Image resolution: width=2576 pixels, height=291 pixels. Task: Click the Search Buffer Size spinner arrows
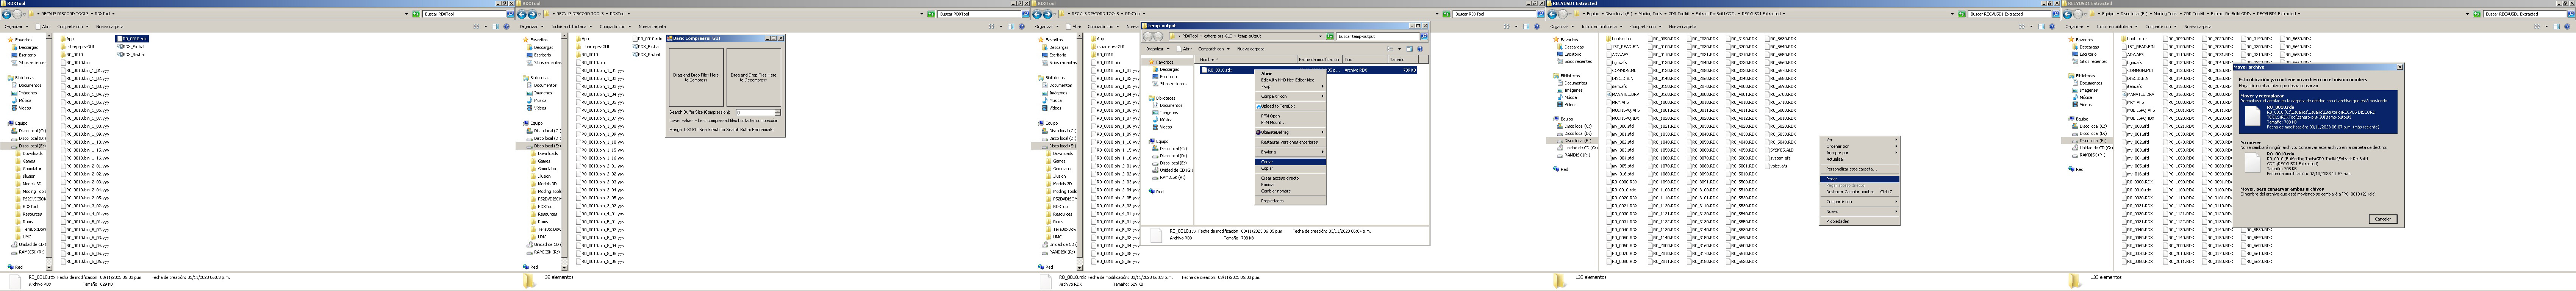tap(778, 112)
